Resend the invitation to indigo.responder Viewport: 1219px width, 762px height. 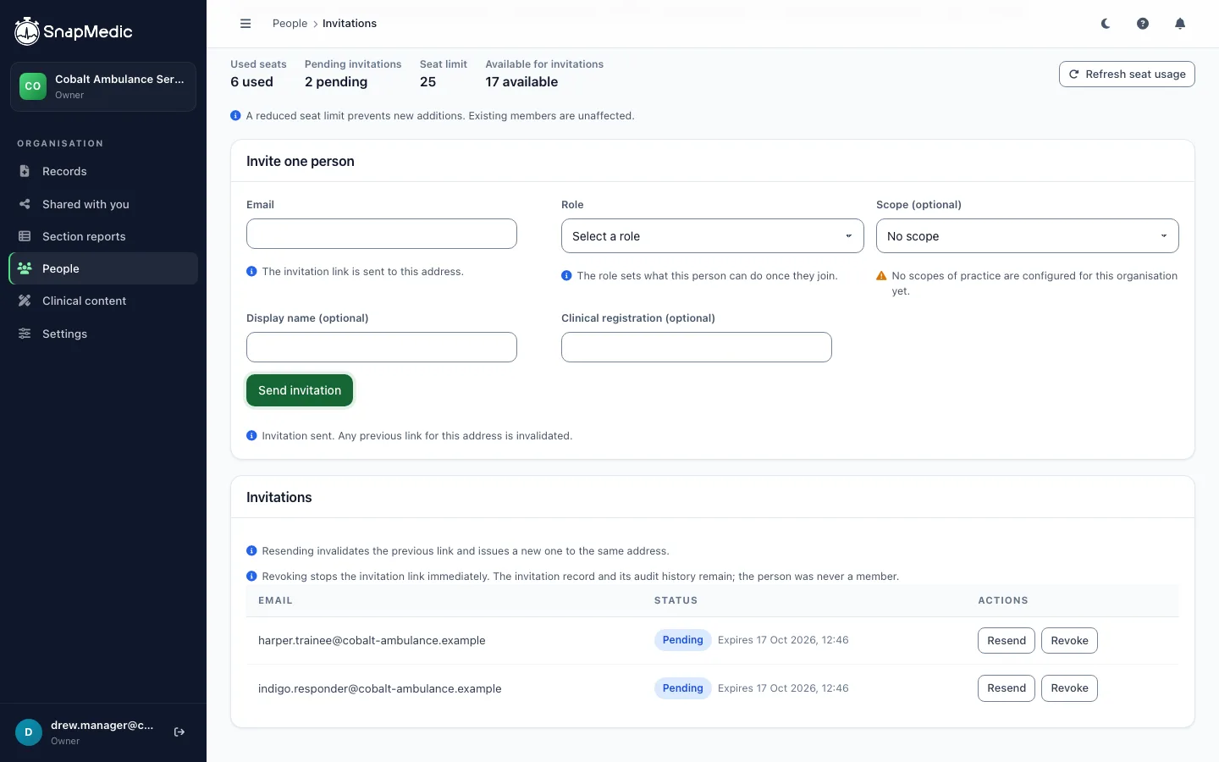click(x=1007, y=688)
